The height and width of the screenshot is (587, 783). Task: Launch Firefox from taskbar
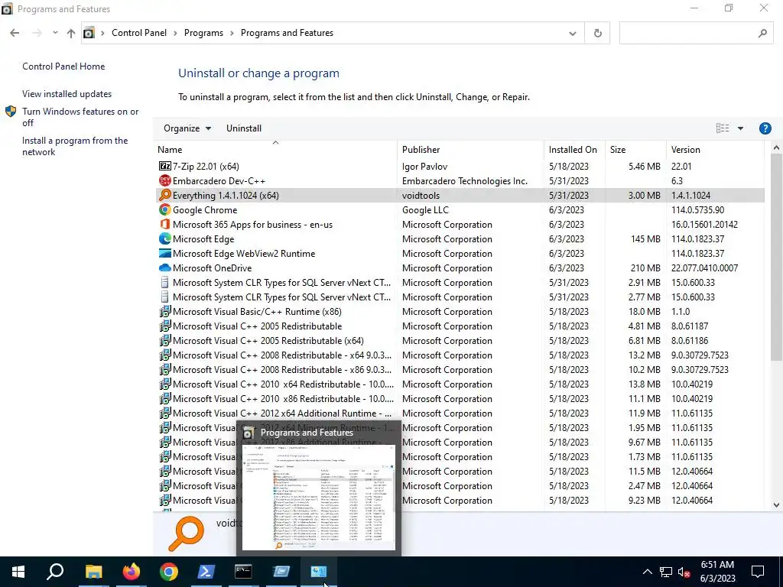[132, 572]
